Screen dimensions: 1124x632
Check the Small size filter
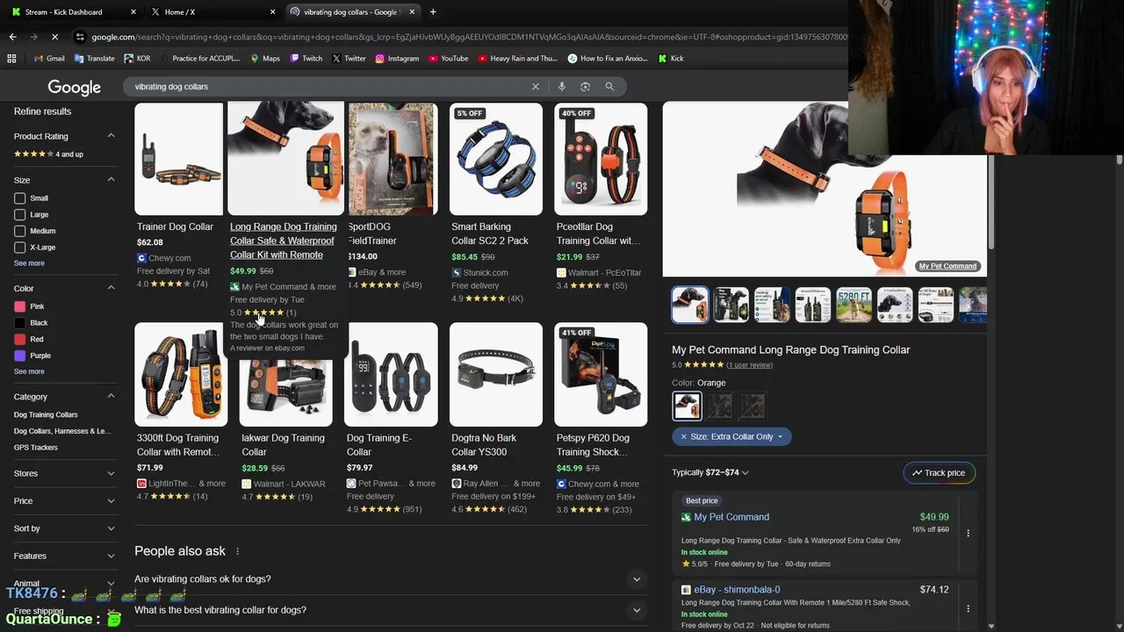tap(19, 198)
